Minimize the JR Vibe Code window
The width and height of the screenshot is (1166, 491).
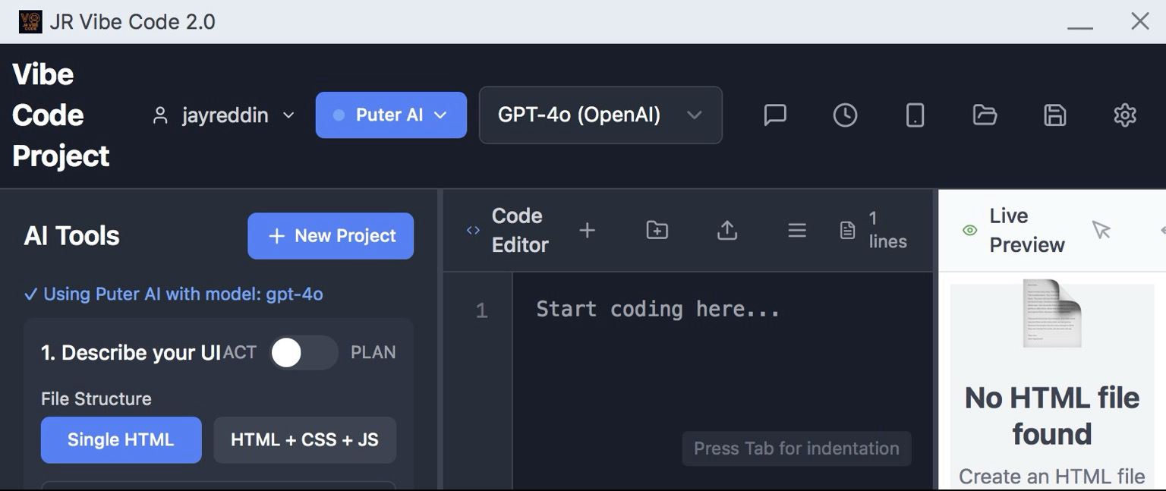[1080, 27]
